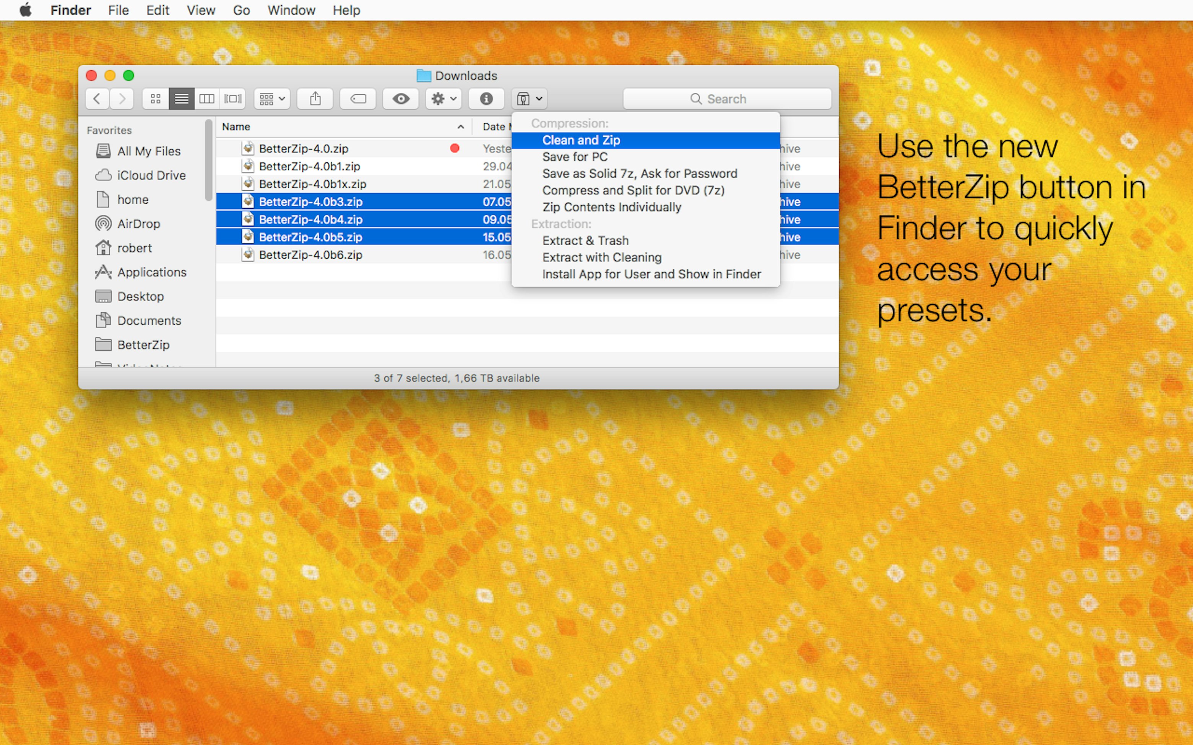Switch to column view
Viewport: 1193px width, 745px height.
click(x=207, y=99)
